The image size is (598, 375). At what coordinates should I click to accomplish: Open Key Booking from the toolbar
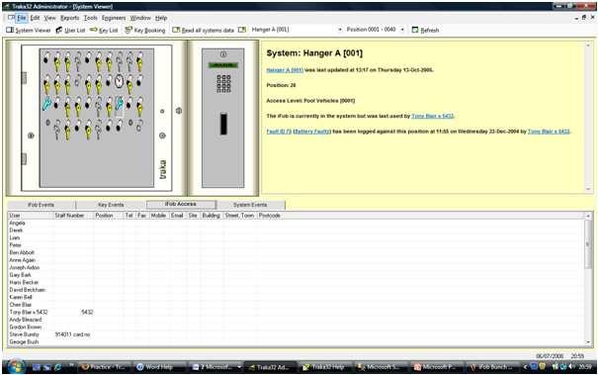(145, 30)
